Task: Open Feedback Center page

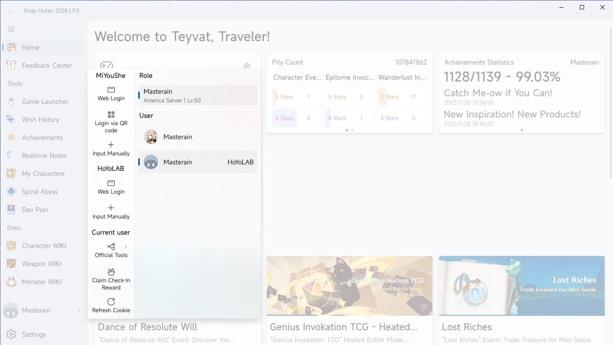Action: pyautogui.click(x=43, y=65)
